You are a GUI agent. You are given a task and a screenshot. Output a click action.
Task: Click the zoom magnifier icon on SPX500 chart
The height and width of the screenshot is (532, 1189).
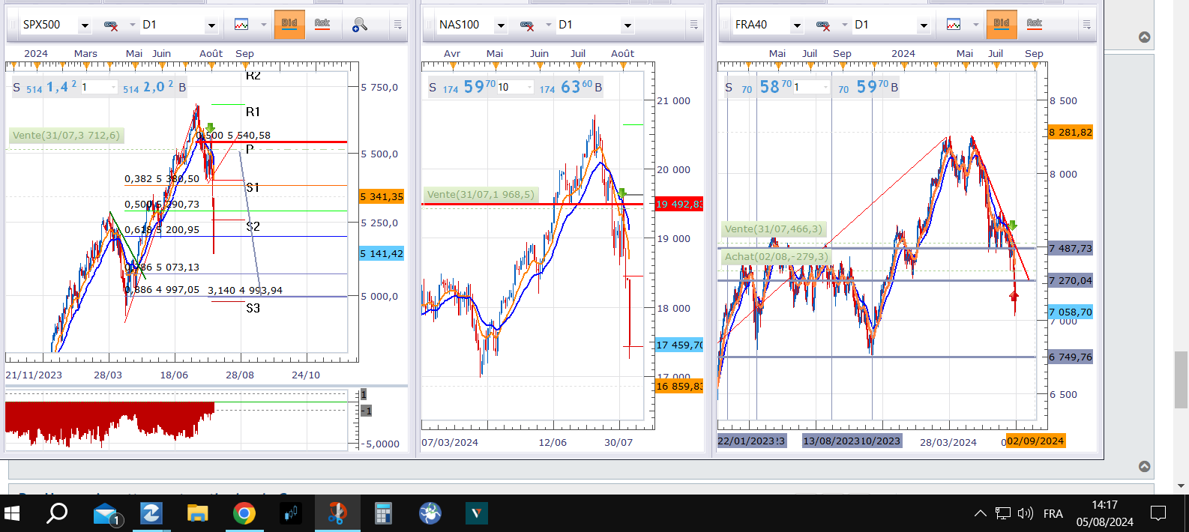(360, 25)
